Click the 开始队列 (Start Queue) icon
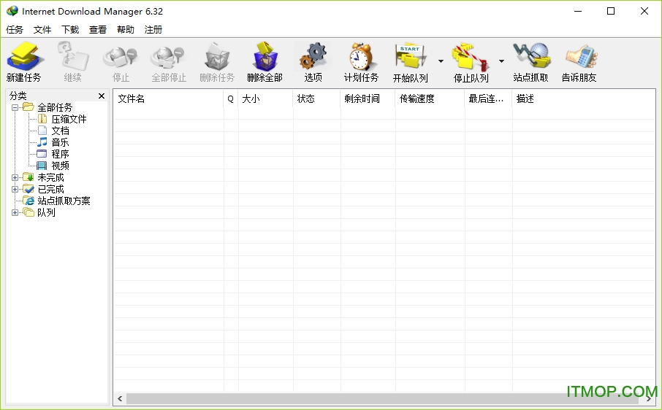The image size is (662, 410). pyautogui.click(x=411, y=61)
